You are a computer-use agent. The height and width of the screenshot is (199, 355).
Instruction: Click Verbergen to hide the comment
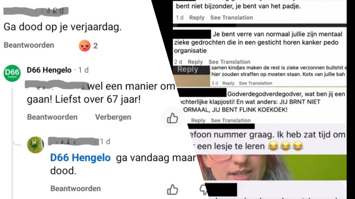tap(113, 117)
